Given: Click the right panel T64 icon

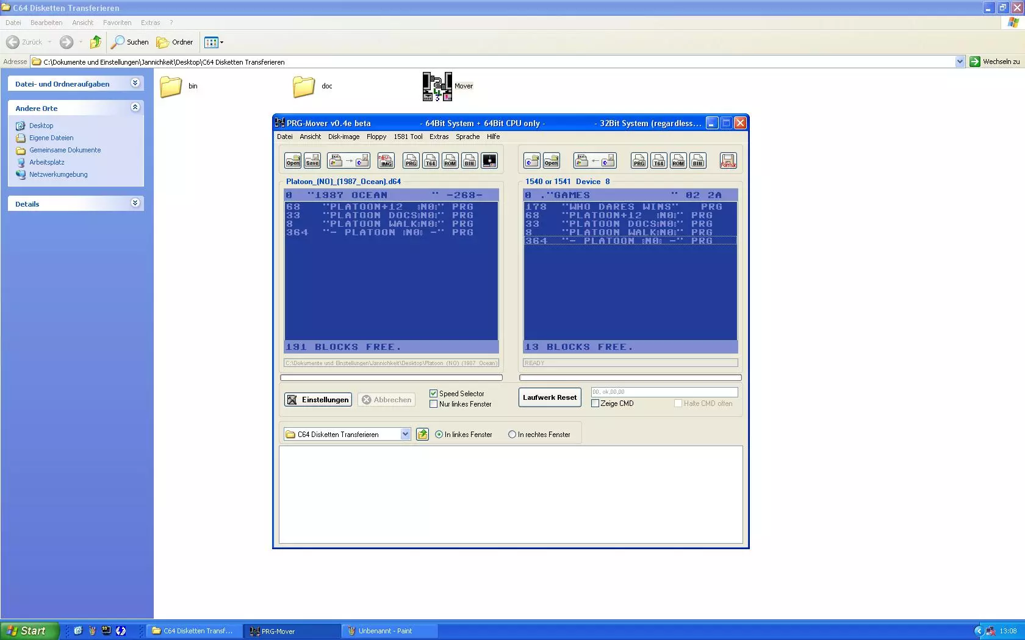Looking at the screenshot, I should coord(659,160).
